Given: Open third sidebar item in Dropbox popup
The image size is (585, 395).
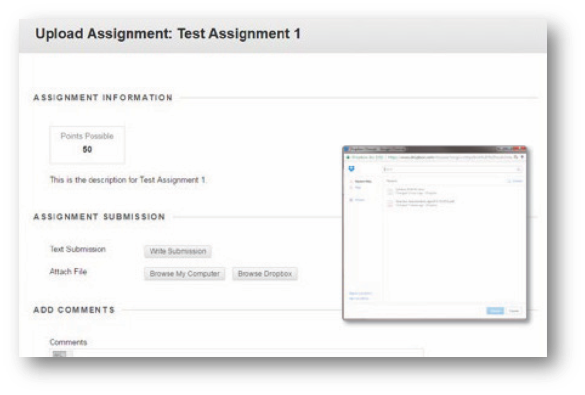Looking at the screenshot, I should coord(359,200).
